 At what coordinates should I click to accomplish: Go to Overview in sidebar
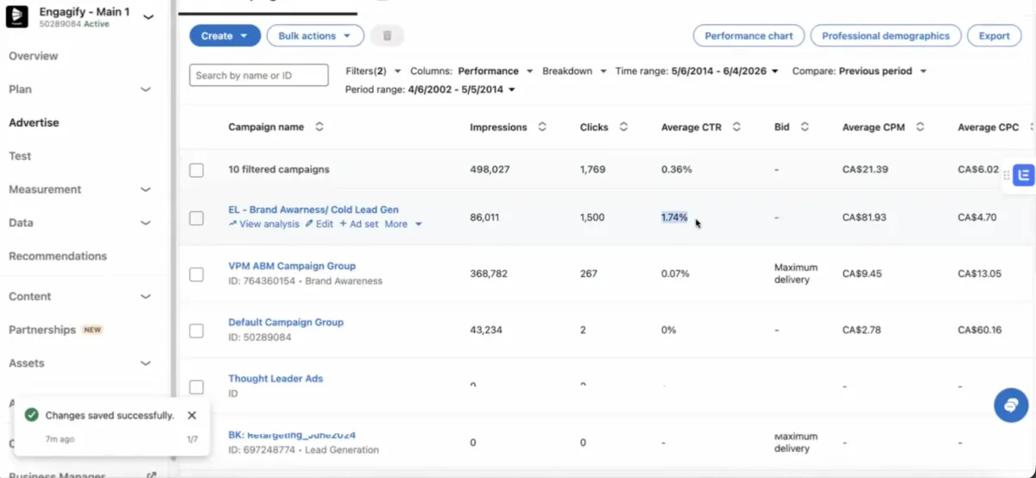click(34, 56)
